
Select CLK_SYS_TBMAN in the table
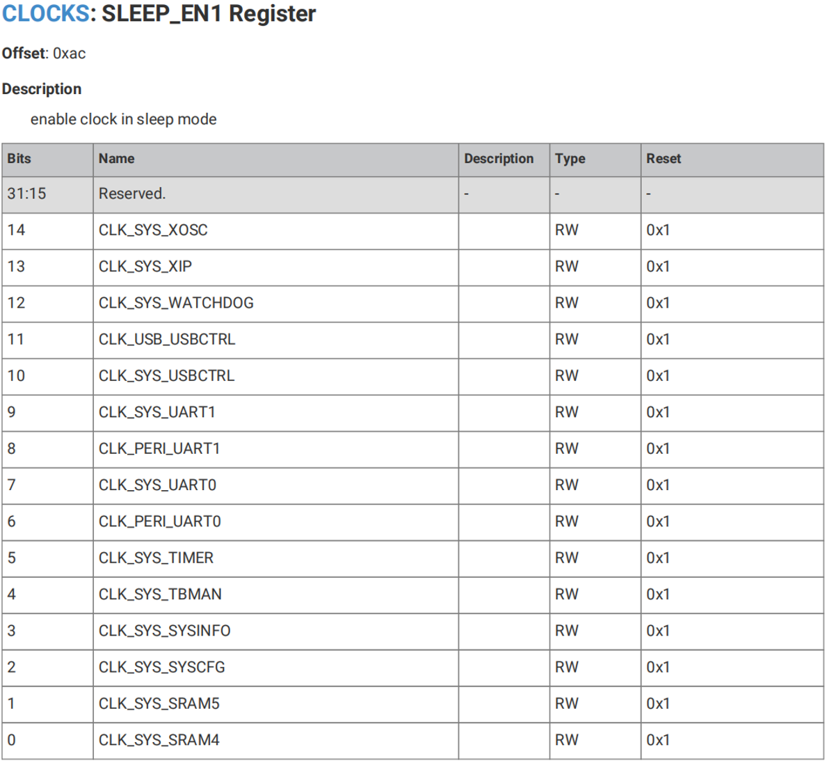click(161, 595)
